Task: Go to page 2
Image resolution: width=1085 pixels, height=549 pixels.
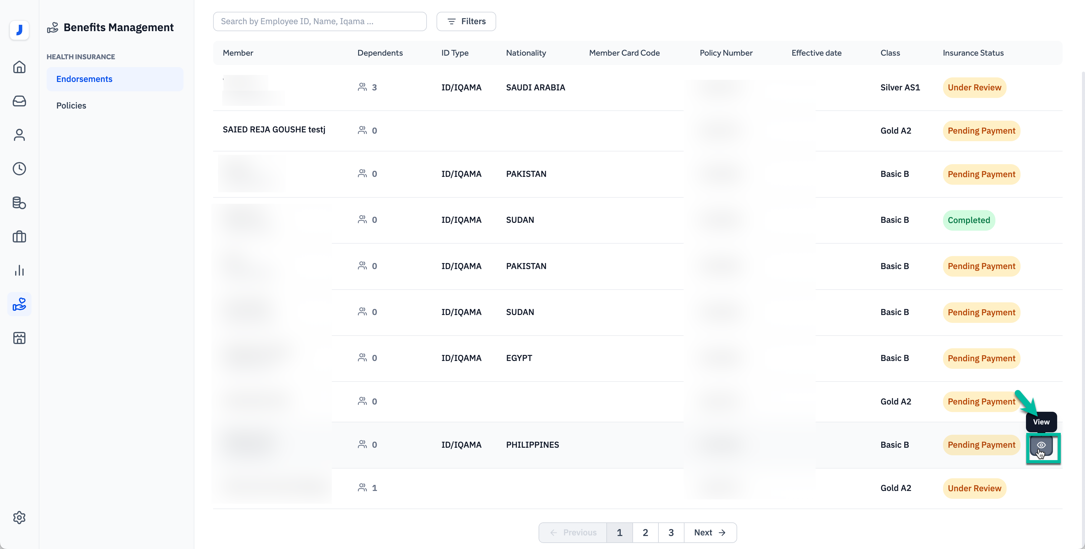Action: (645, 533)
